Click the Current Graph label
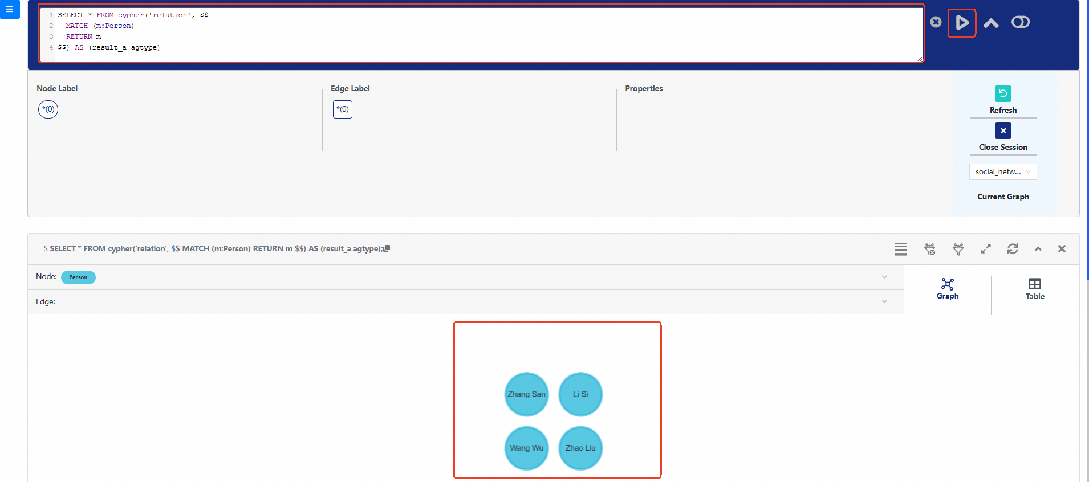Screen dimensions: 1089x482 coord(1003,197)
